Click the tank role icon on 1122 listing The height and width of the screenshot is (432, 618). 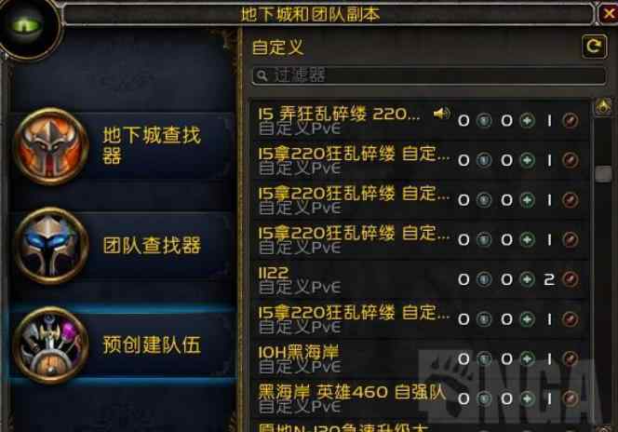tap(484, 279)
